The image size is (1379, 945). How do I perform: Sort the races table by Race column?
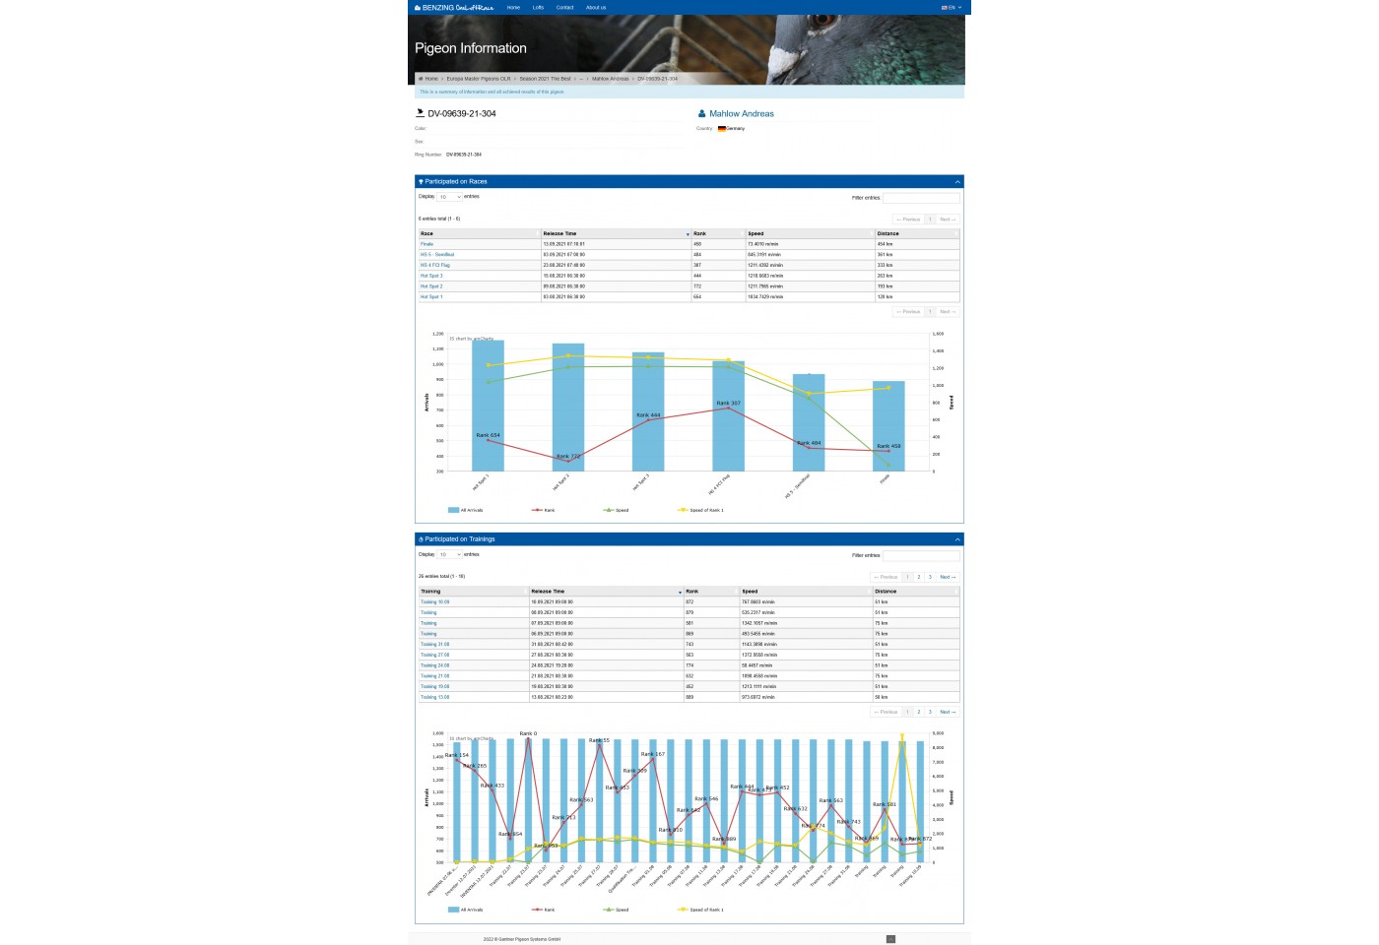pyautogui.click(x=479, y=234)
